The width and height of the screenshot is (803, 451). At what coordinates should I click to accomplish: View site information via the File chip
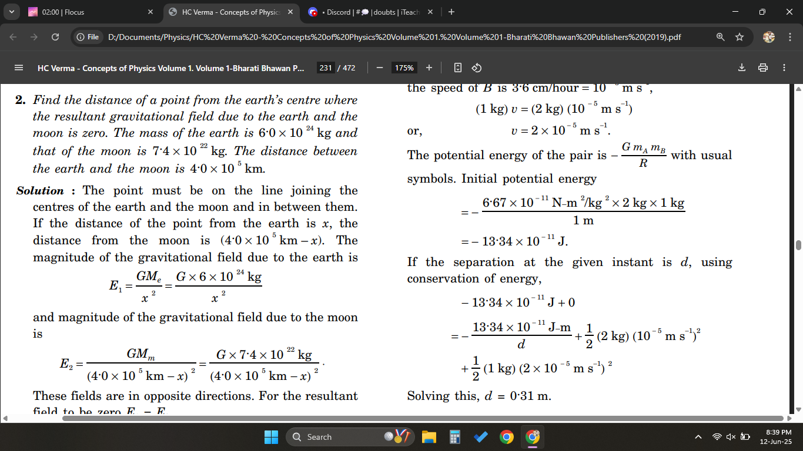(88, 37)
